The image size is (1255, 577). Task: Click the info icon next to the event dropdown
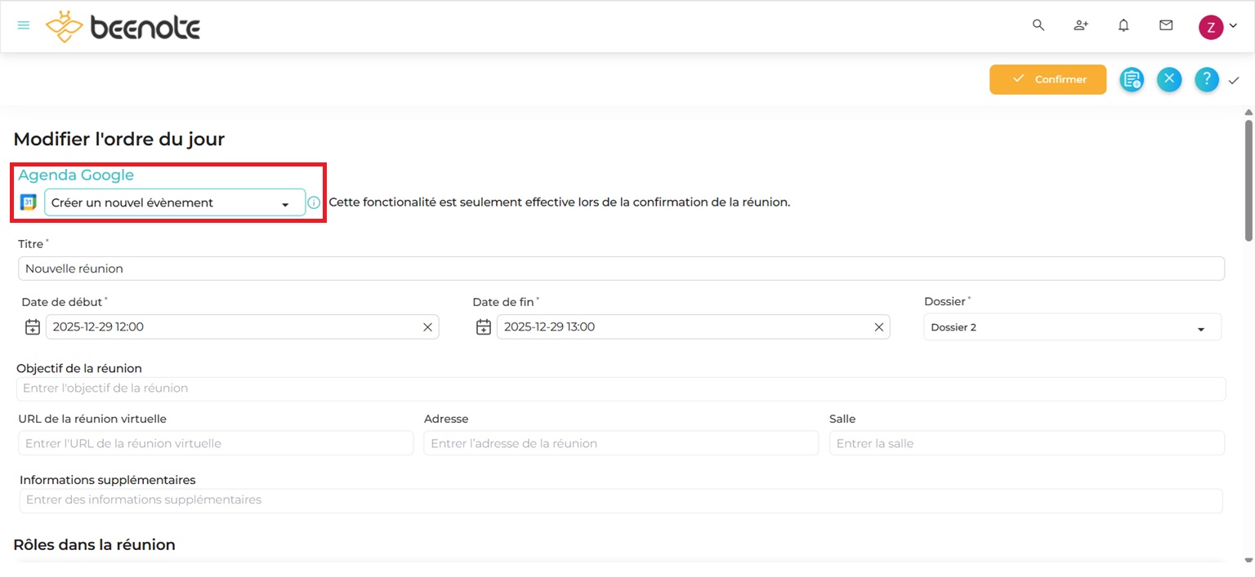[314, 202]
